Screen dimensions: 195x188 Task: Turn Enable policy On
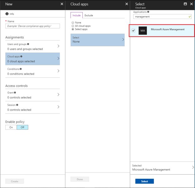(11, 127)
